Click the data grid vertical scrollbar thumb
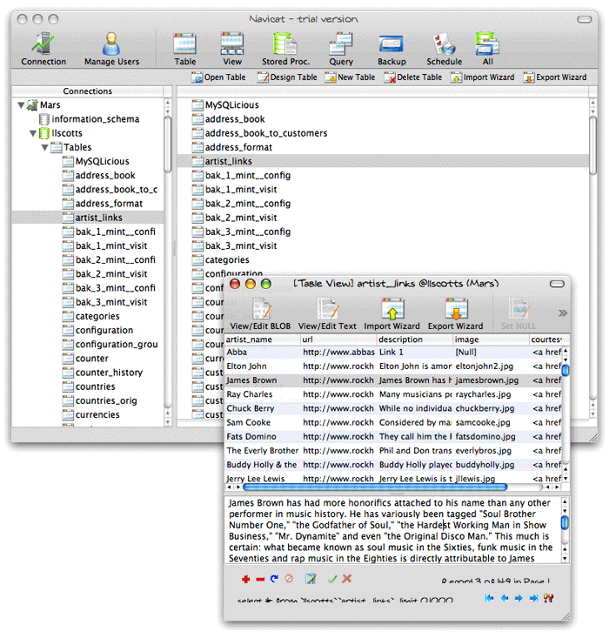 pyautogui.click(x=565, y=370)
